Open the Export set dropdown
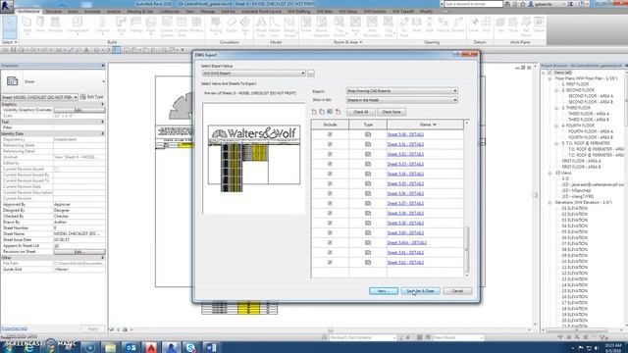 [x=401, y=91]
